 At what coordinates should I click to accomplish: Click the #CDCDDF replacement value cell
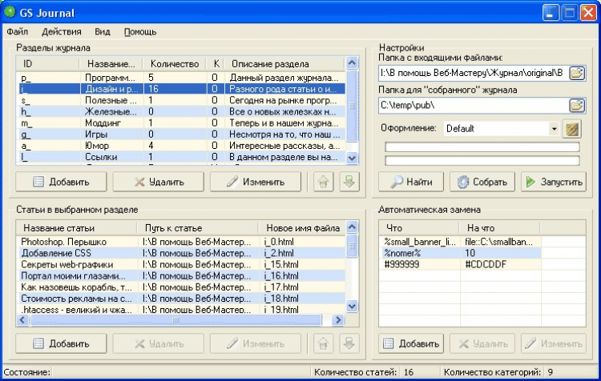(x=501, y=264)
